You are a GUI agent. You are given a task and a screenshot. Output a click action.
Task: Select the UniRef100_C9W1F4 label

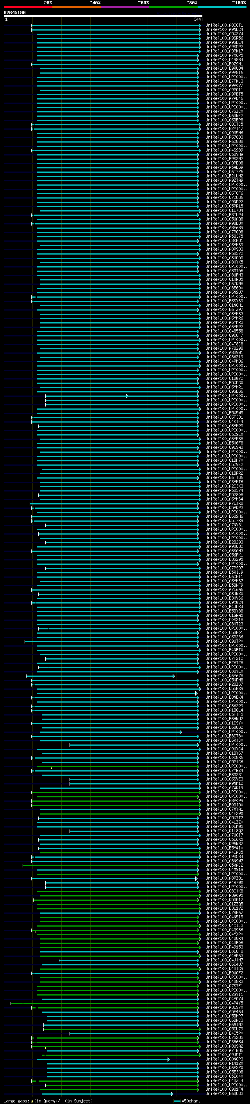224,1089
